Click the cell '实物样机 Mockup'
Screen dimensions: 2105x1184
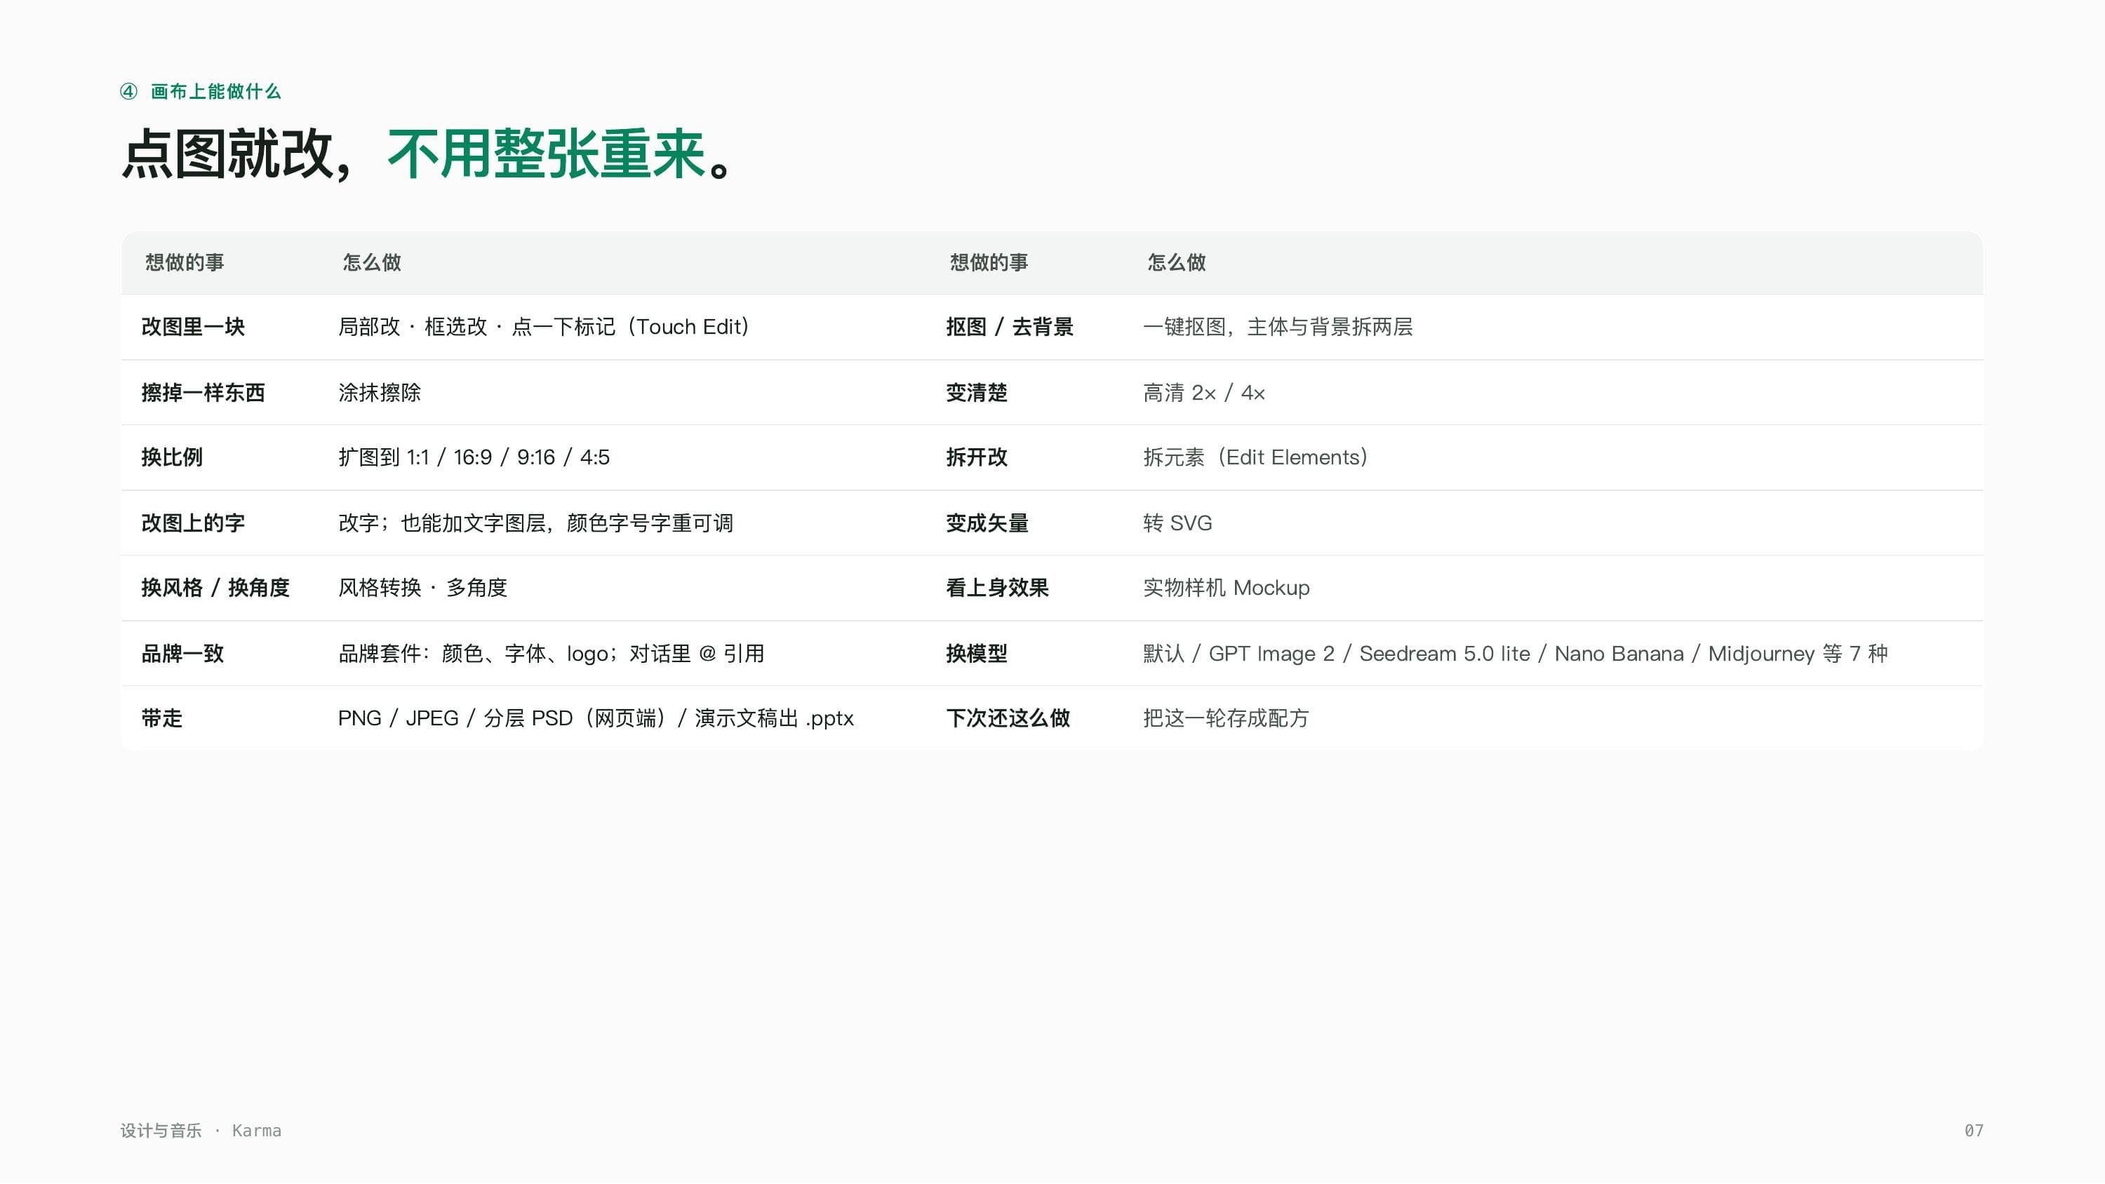tap(1226, 588)
